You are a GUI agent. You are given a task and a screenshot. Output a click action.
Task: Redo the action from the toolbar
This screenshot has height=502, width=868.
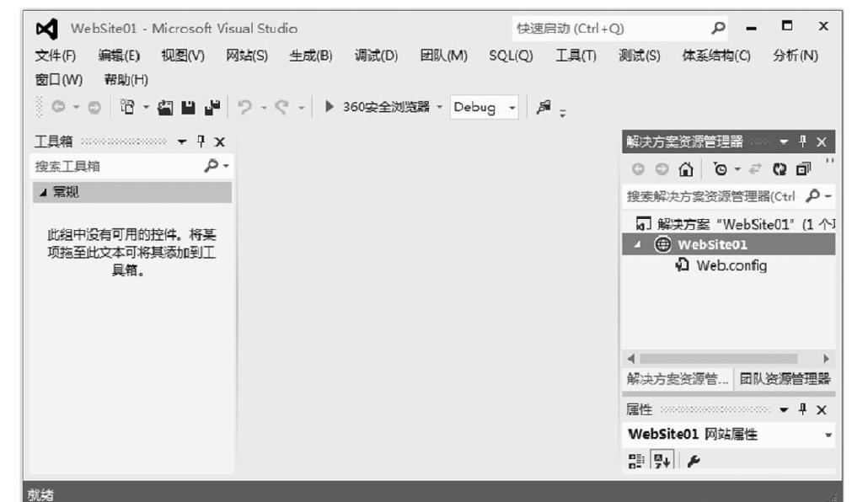[281, 107]
